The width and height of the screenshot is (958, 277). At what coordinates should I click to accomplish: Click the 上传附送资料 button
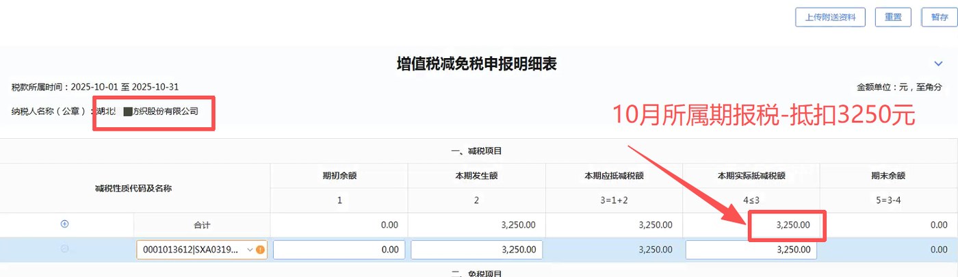tap(831, 17)
